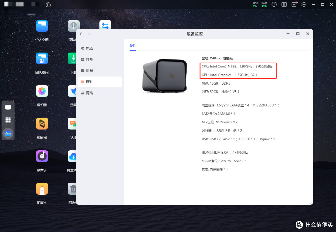Click the globe icon in top bar
Viewport: 336px width, 232px height.
point(48,5)
